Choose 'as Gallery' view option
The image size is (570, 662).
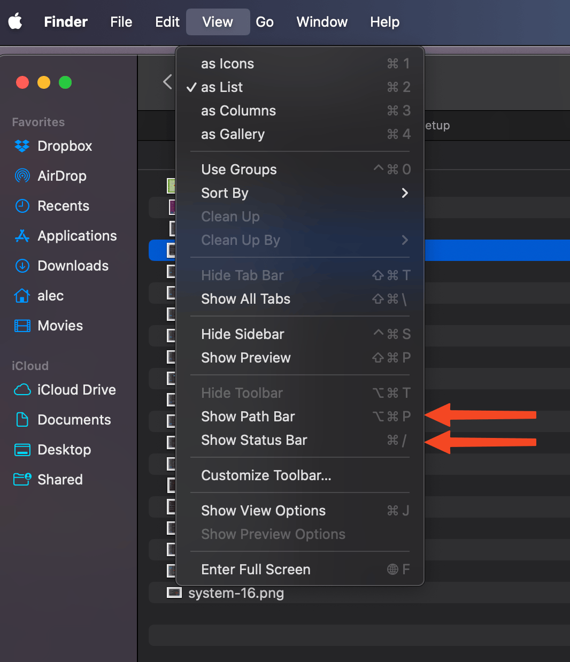pyautogui.click(x=233, y=134)
